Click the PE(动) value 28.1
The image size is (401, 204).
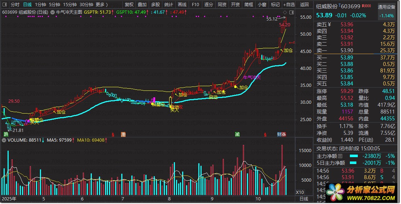(x=390, y=140)
